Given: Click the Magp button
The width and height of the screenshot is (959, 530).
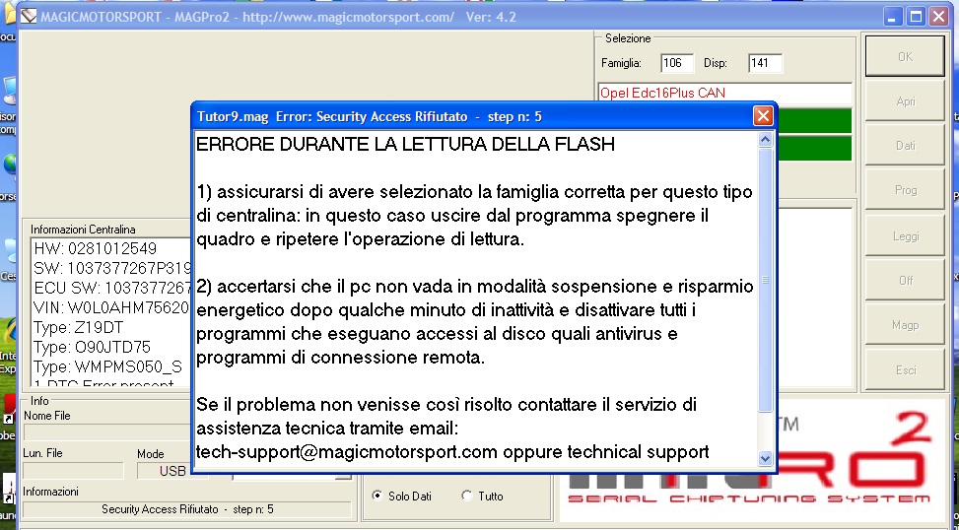Looking at the screenshot, I should [x=905, y=325].
